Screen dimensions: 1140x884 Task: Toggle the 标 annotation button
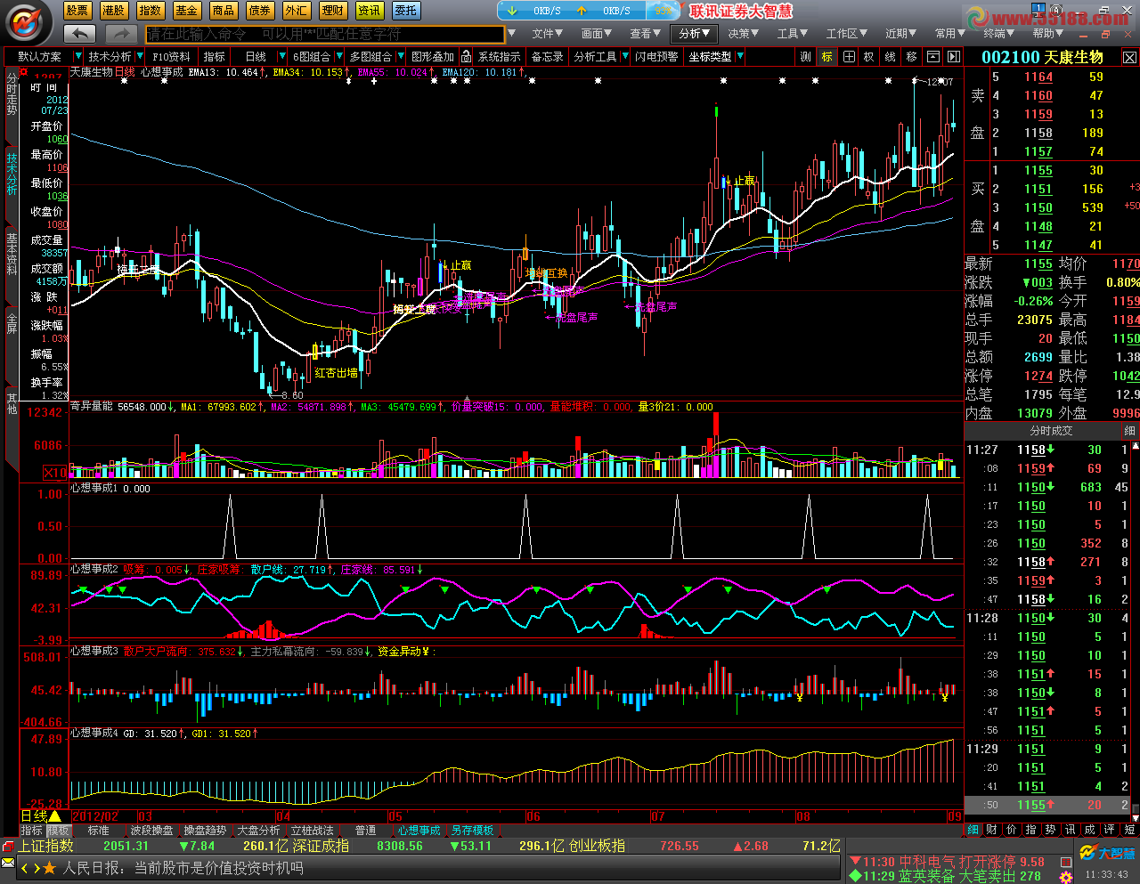pos(827,56)
